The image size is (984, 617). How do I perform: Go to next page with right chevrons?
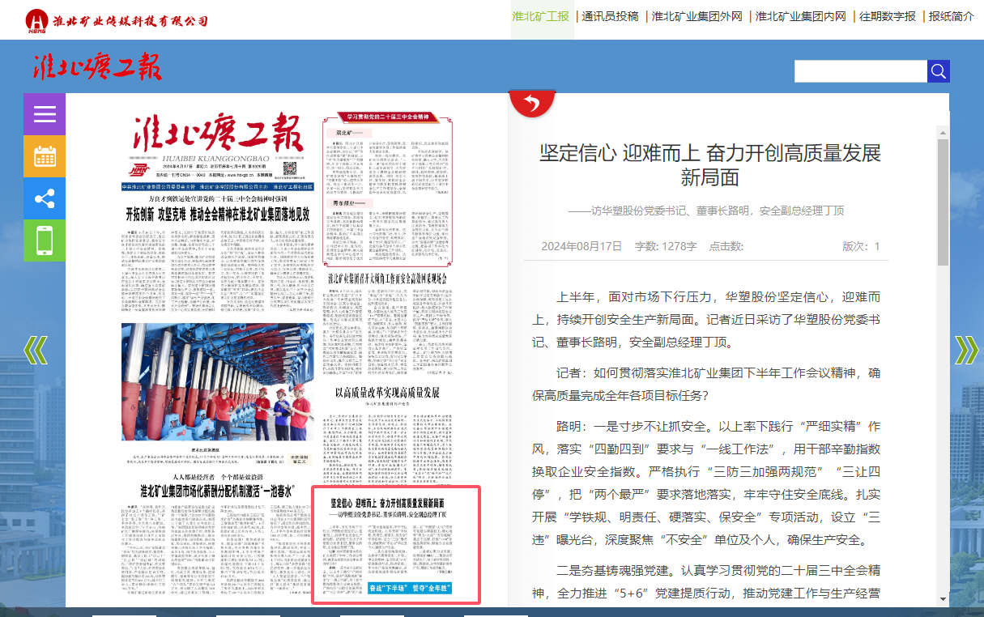pyautogui.click(x=966, y=349)
